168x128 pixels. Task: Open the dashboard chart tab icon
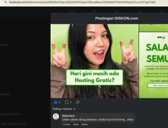click(139, 11)
